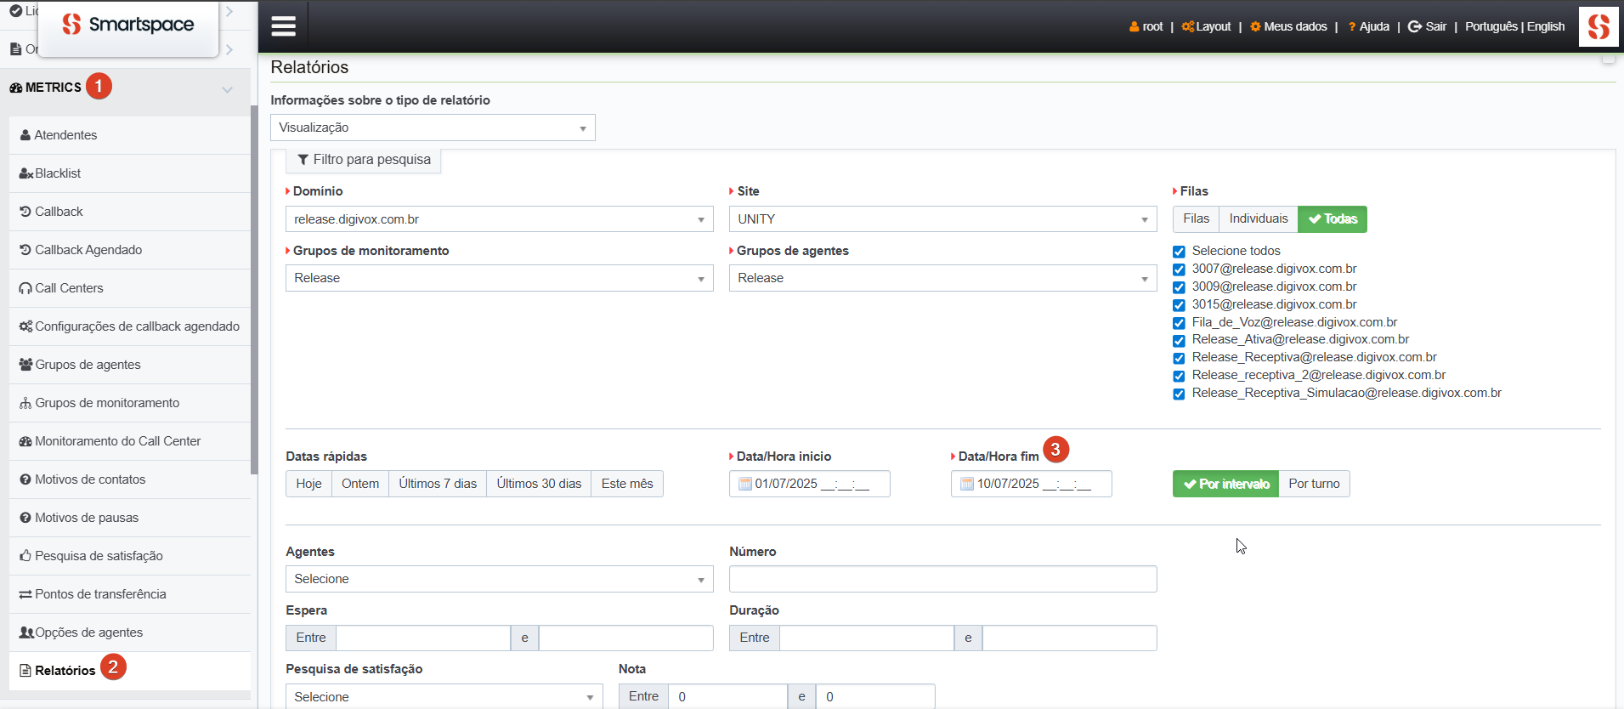This screenshot has width=1624, height=709.
Task: Click Últimos 30 dias button
Action: 539,484
